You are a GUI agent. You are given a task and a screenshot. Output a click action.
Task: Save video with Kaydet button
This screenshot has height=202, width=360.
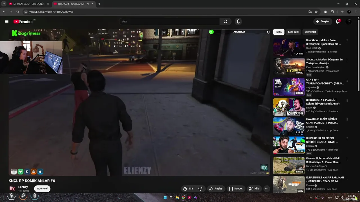(236, 189)
